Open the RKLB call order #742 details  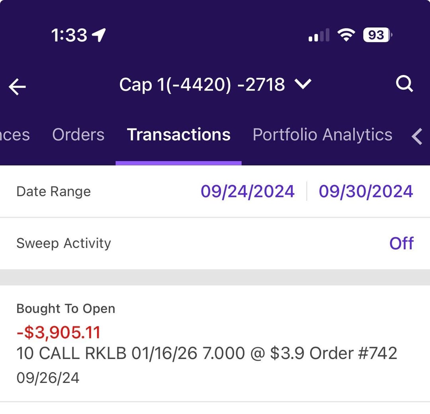[207, 353]
